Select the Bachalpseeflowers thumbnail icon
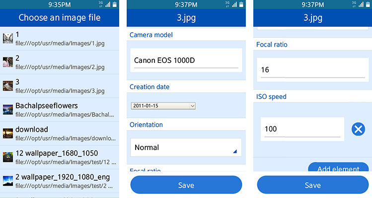Screen dimensions: 372x198 click(x=7, y=109)
